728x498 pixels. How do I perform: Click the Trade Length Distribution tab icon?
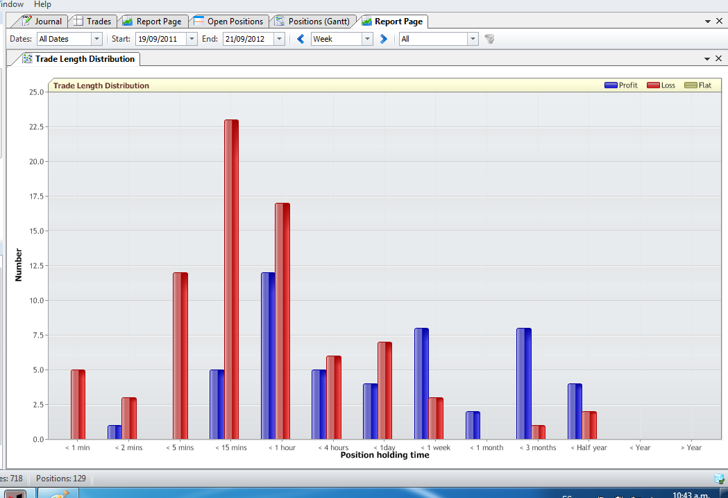click(x=27, y=59)
